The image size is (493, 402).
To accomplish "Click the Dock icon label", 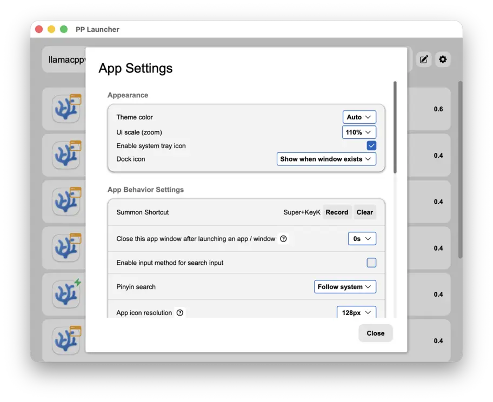I will point(130,159).
